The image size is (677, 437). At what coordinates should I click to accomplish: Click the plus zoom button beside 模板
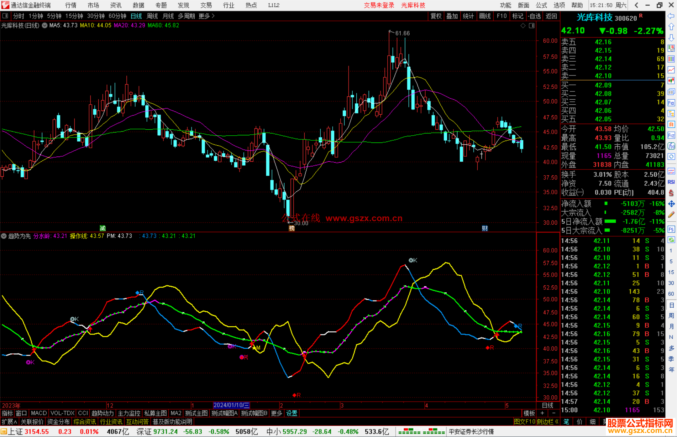542,413
